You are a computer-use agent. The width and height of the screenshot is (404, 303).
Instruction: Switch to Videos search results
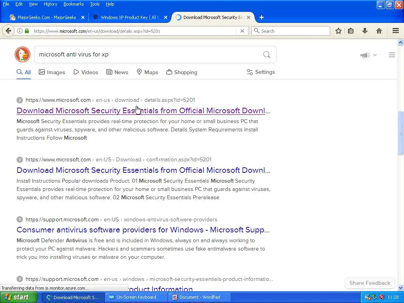[86, 73]
